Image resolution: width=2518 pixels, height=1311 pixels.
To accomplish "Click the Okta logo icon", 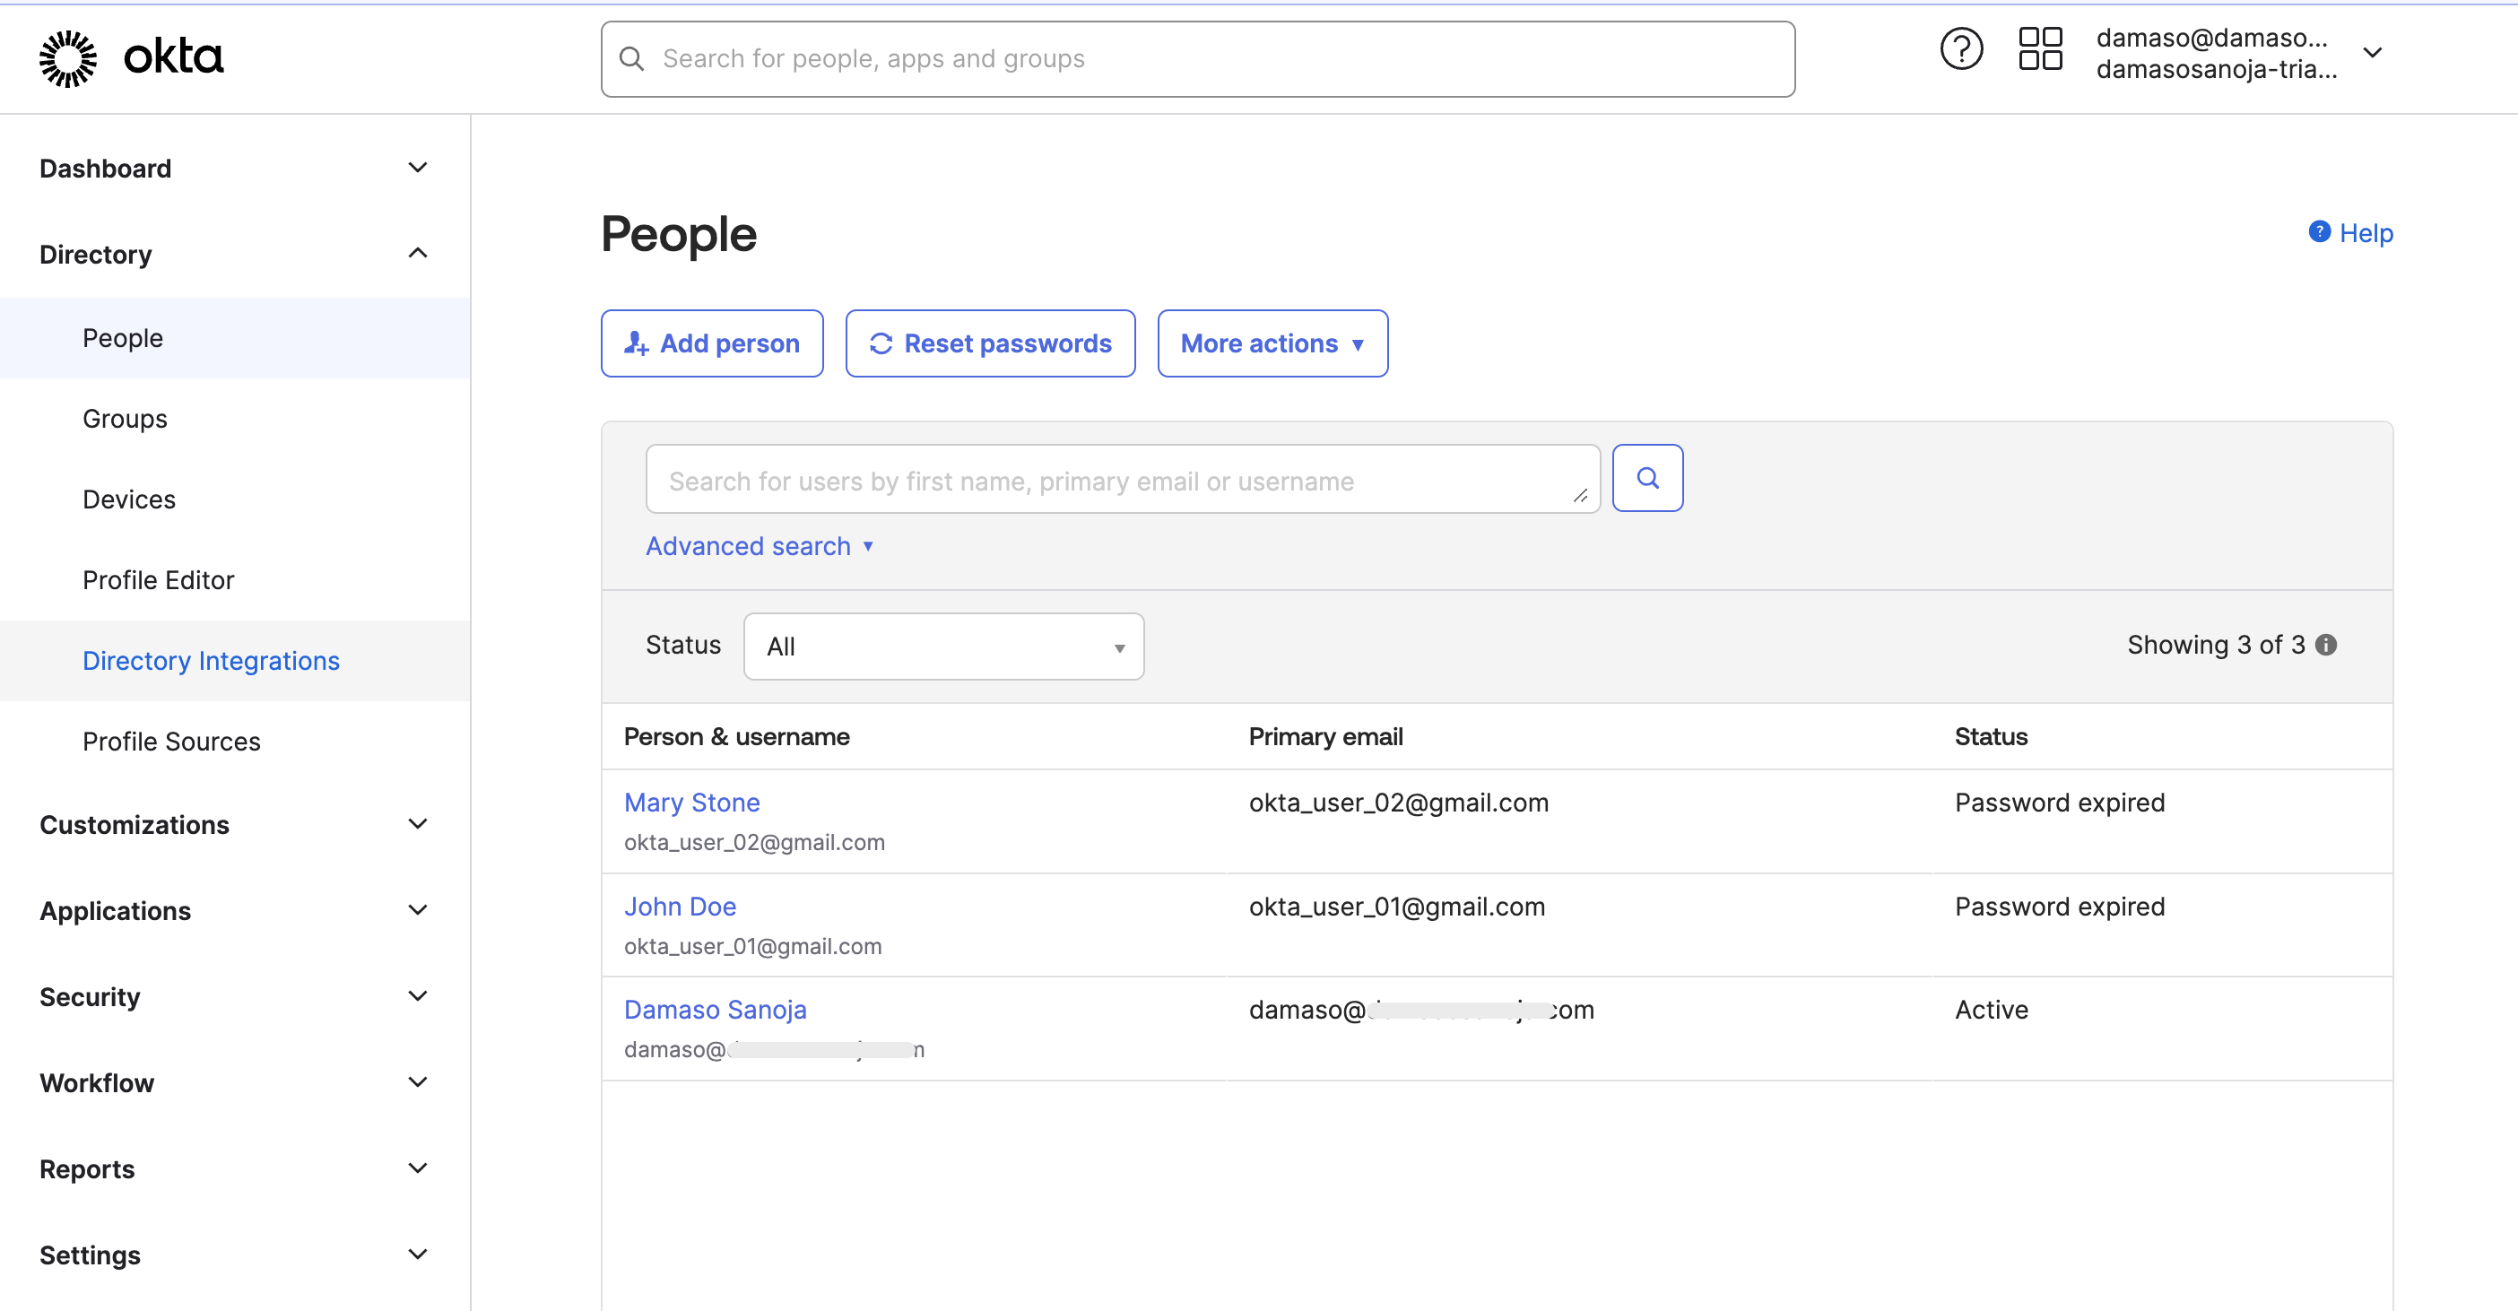I will click(x=68, y=57).
